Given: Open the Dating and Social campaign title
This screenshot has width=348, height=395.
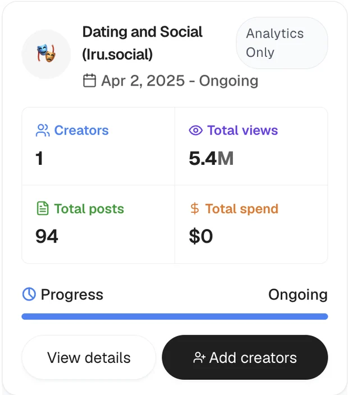Looking at the screenshot, I should click(143, 43).
